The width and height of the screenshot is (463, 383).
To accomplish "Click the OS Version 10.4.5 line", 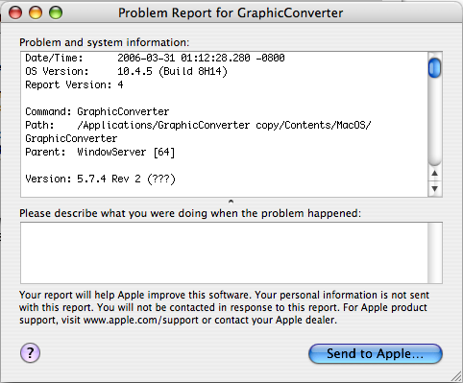I will [x=126, y=71].
